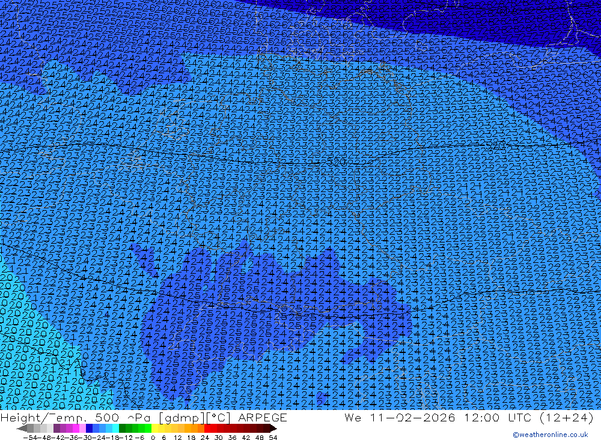Screen dimensions: 601x440
Task: Select the 'We 11-02-2026' date text
Action: point(400,417)
